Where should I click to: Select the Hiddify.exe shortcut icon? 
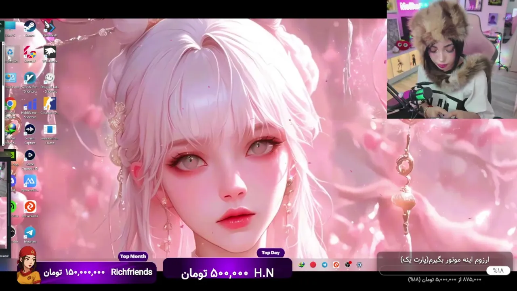tap(29, 108)
